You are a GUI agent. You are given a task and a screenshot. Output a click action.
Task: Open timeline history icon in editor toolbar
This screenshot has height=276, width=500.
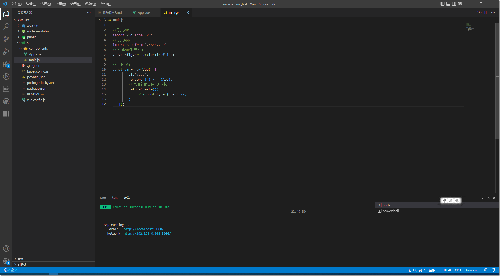(479, 12)
